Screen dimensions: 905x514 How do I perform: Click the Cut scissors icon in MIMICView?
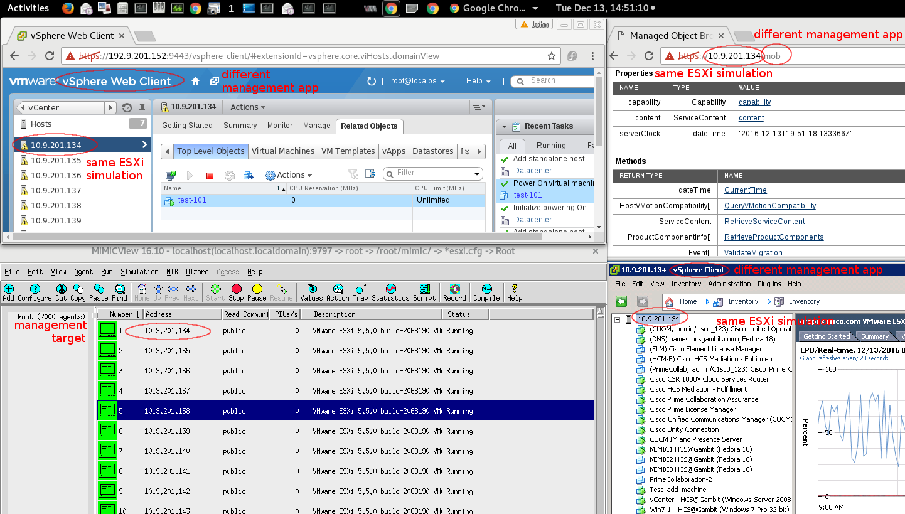click(x=61, y=289)
